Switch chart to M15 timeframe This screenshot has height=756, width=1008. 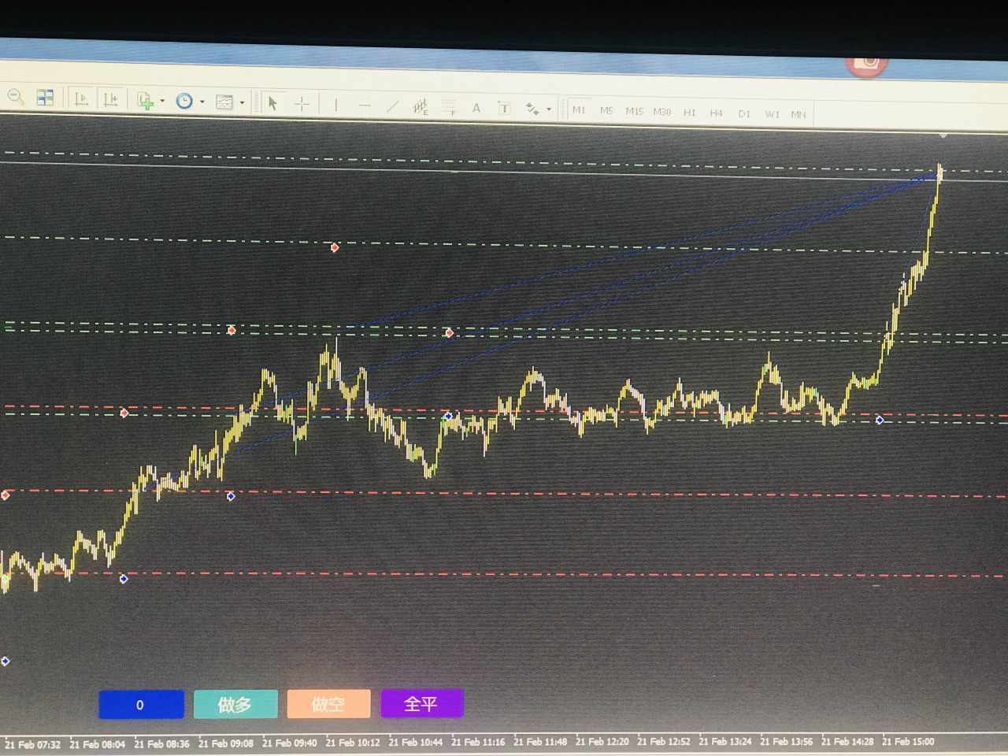click(634, 112)
